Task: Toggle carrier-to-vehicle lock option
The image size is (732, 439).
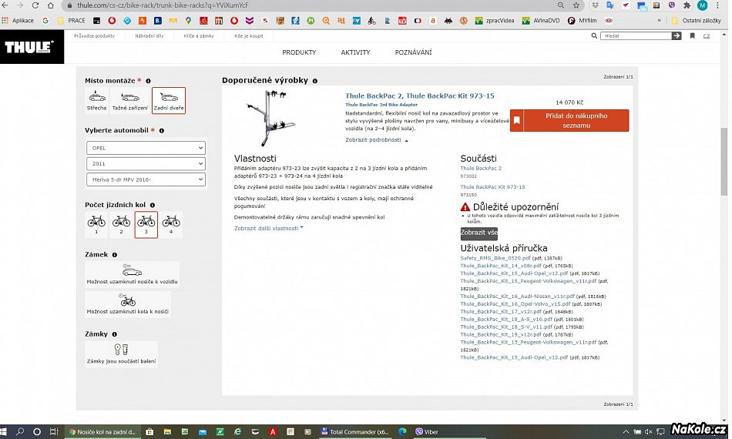Action: (132, 275)
